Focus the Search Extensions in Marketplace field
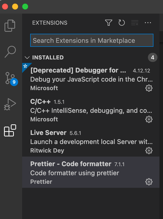Viewport: 163px width, 219px height. pos(92,40)
